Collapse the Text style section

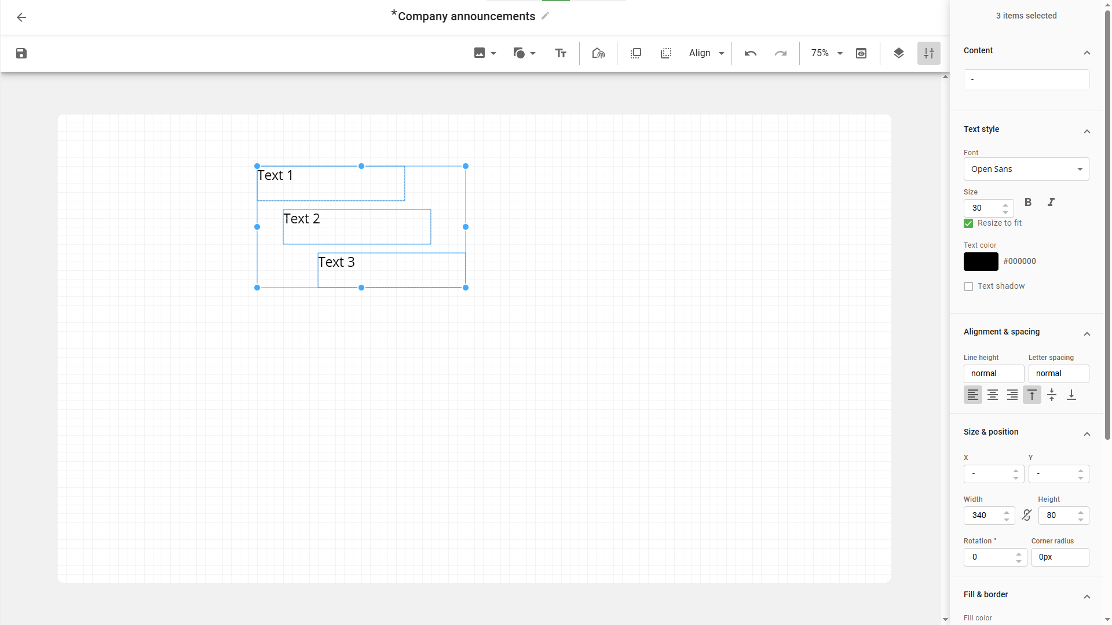1087,131
